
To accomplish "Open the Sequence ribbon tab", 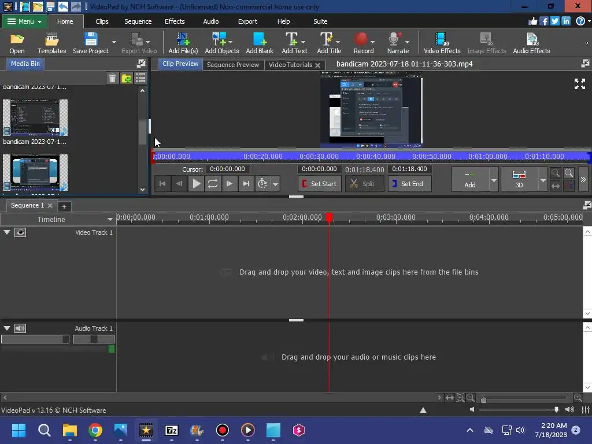I will tap(138, 21).
